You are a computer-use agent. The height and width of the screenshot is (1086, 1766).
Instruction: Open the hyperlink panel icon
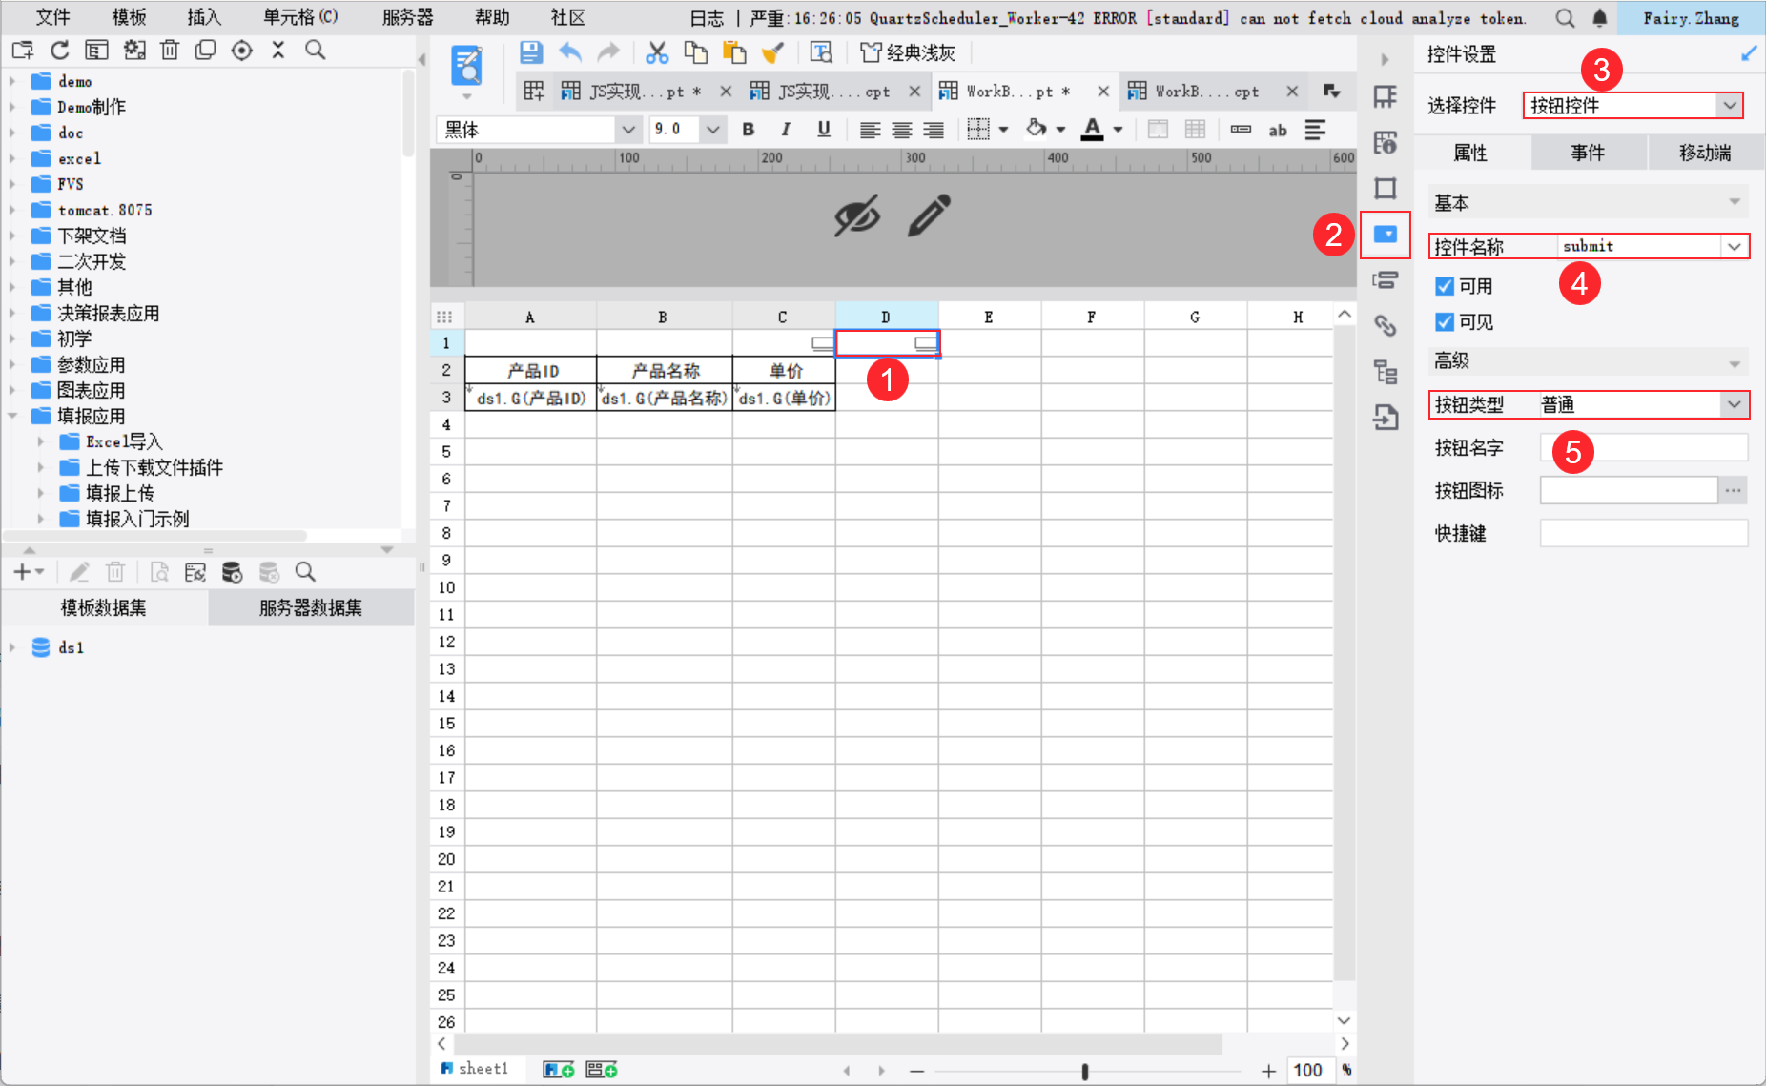(x=1386, y=326)
